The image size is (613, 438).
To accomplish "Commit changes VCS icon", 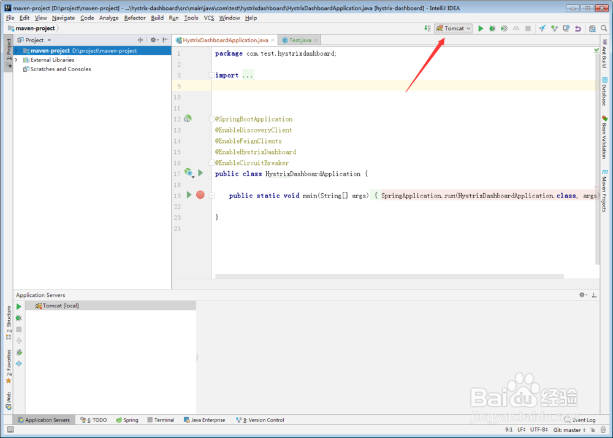I will (x=554, y=28).
